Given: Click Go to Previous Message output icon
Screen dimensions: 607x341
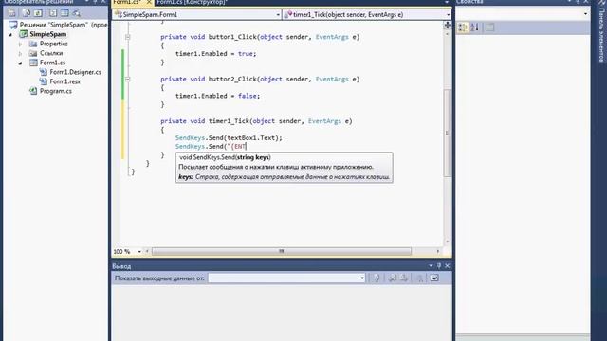Looking at the screenshot, I should pyautogui.click(x=392, y=278).
